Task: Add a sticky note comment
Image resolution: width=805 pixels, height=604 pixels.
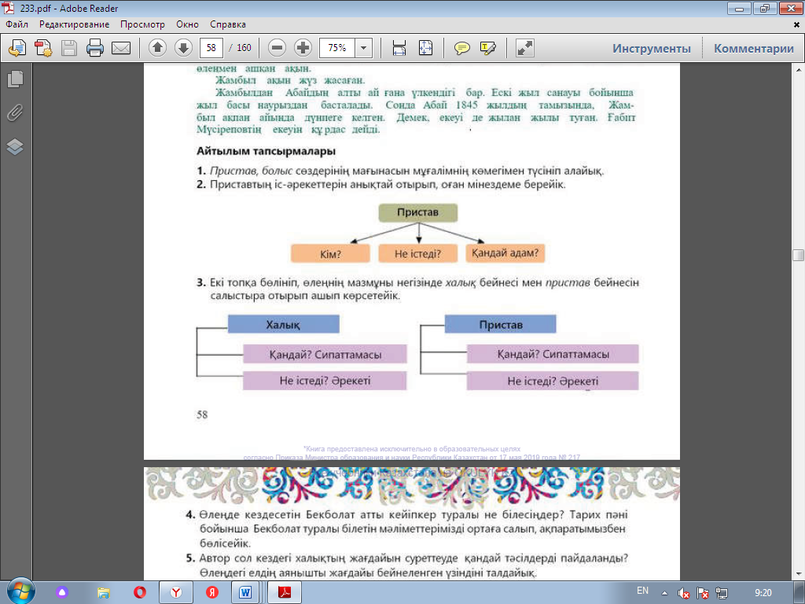Action: 462,48
